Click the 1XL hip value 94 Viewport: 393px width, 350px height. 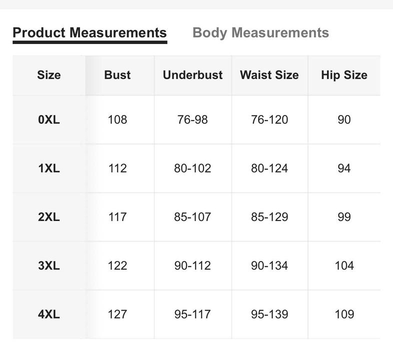pos(344,168)
